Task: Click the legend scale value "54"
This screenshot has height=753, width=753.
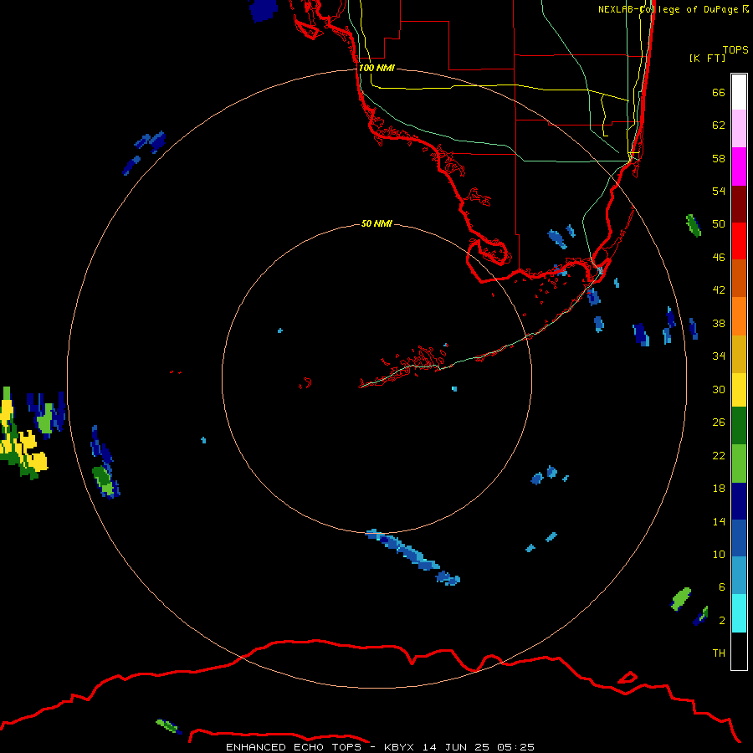Action: pos(719,191)
